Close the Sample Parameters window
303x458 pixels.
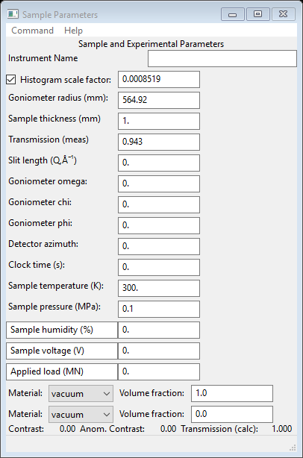[x=284, y=14]
